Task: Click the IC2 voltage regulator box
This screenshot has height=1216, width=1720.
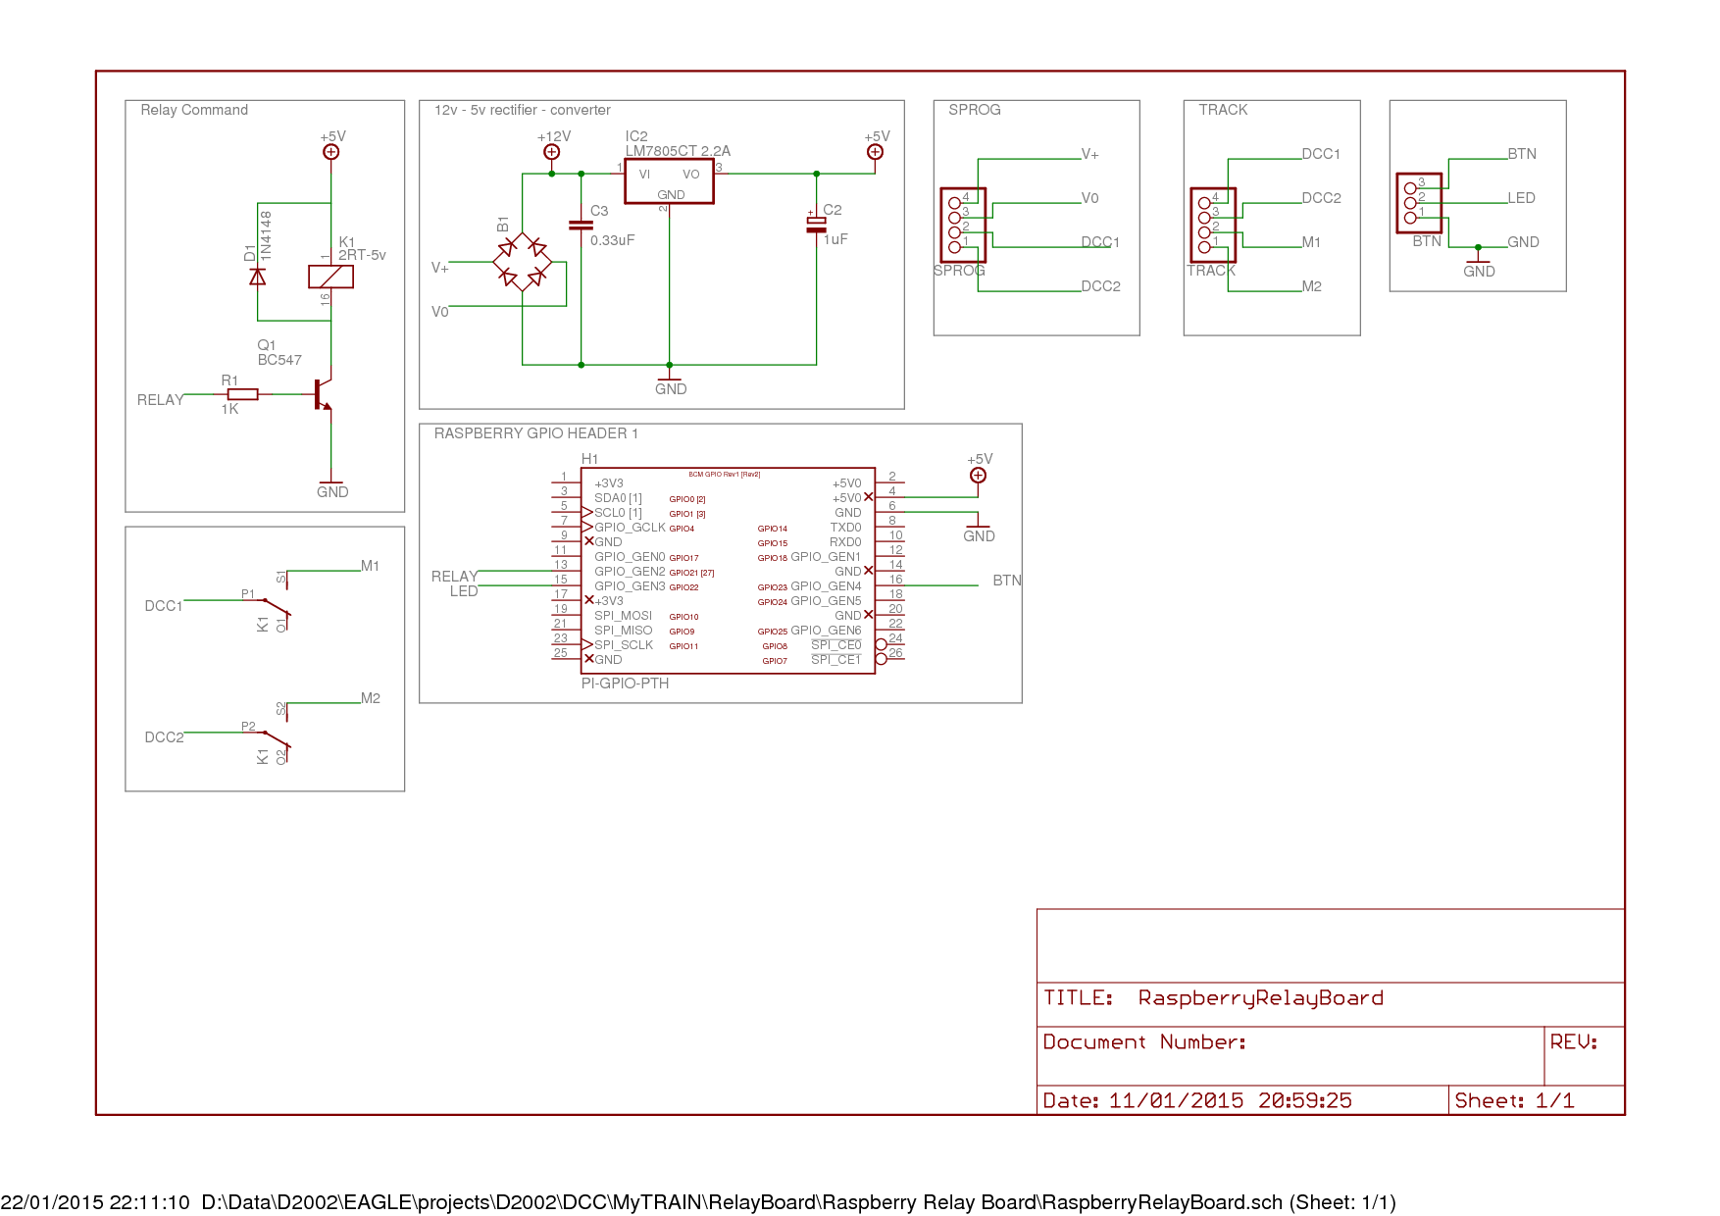Action: [x=670, y=181]
